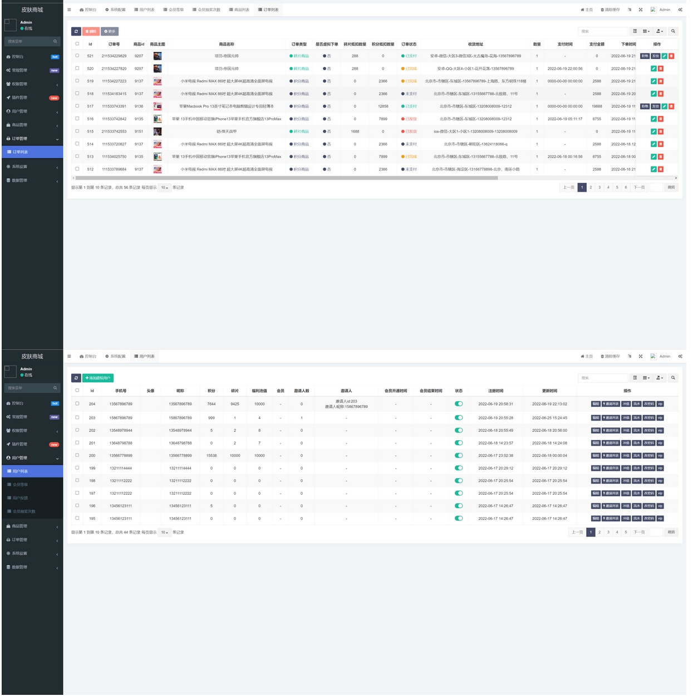
Task: Click refresh icon above the orders table
Action: tap(76, 32)
